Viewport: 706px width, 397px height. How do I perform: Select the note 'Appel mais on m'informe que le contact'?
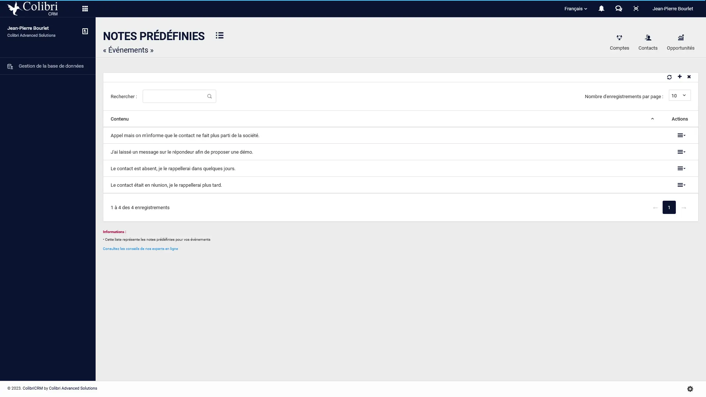pos(185,136)
